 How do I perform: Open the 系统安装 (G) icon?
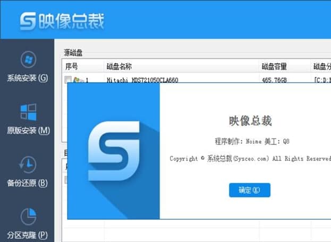29,59
